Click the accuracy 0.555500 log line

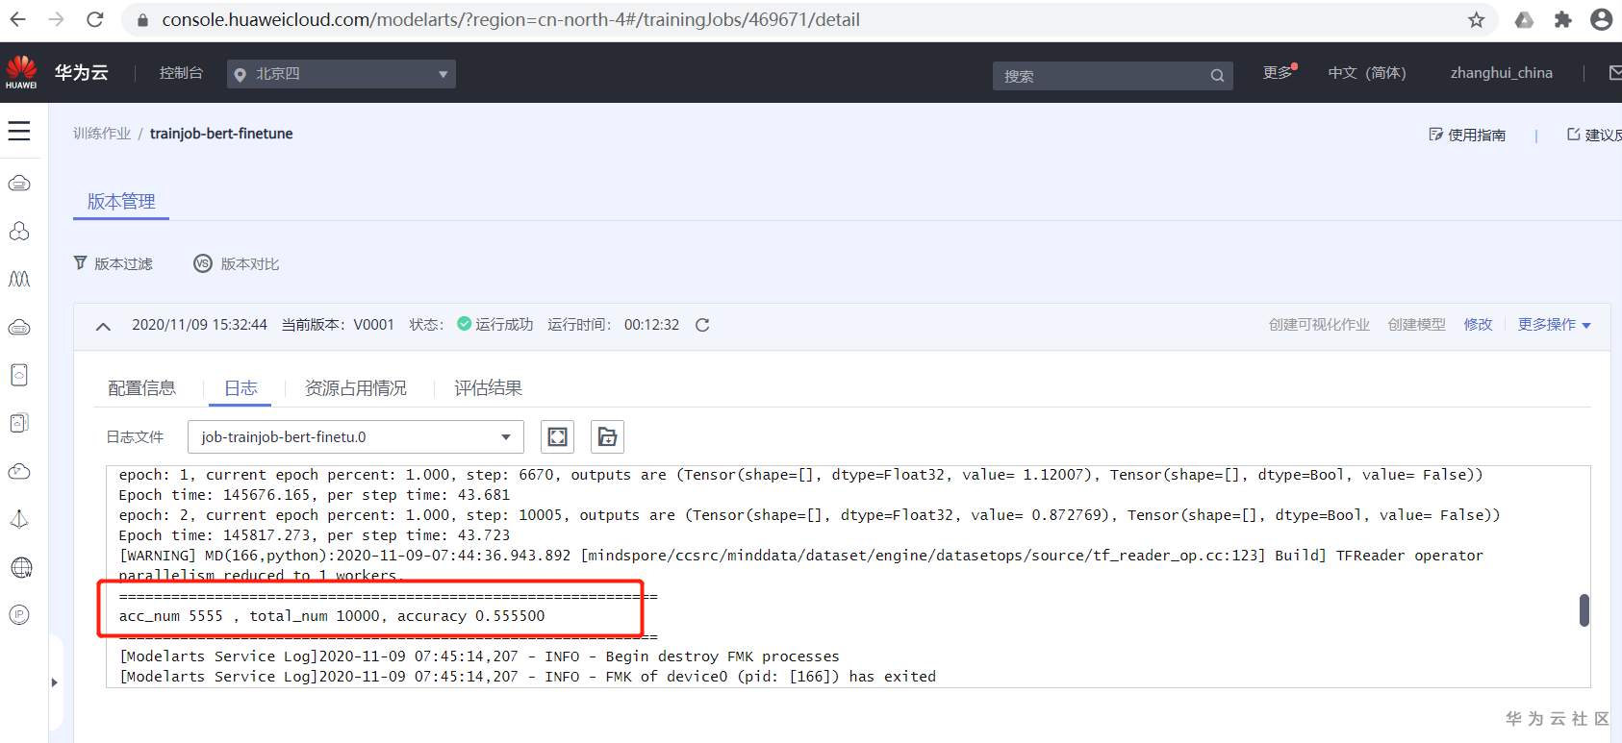332,616
